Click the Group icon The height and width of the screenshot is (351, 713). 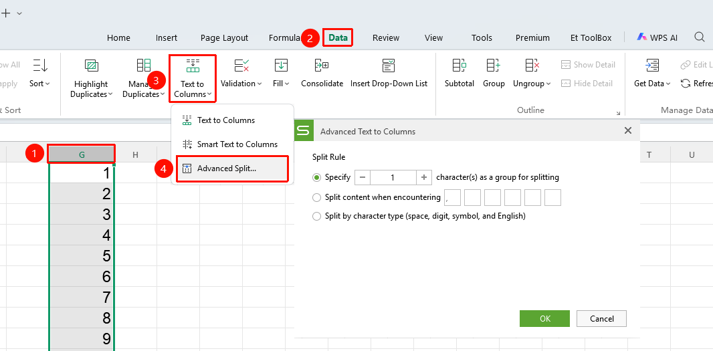point(494,66)
